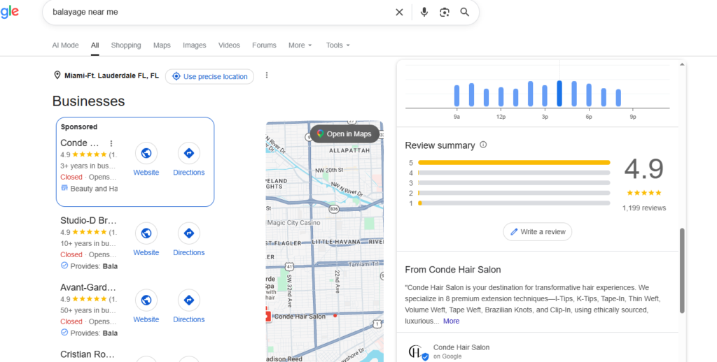This screenshot has width=717, height=362.
Task: Open the Directions icon for Studio-D listing
Action: click(x=189, y=233)
